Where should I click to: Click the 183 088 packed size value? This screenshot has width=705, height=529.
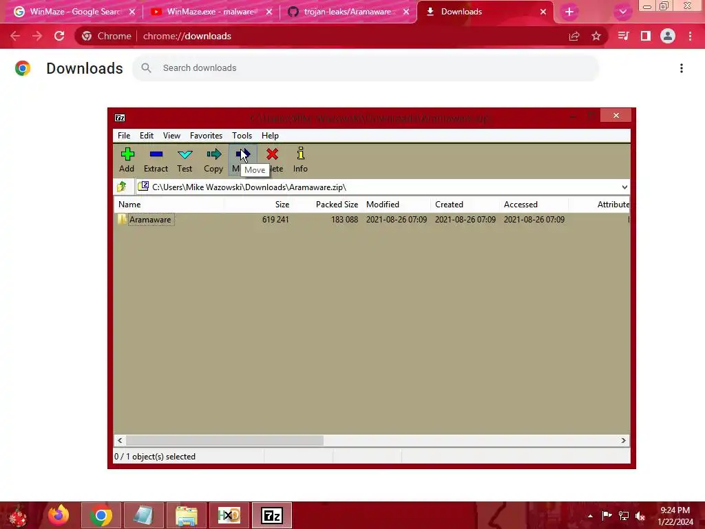(x=344, y=220)
